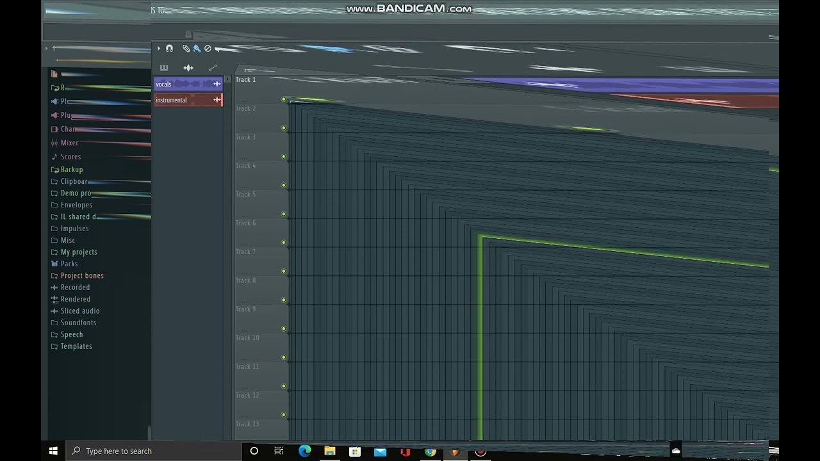Image resolution: width=820 pixels, height=461 pixels.
Task: Expand the My projects folder
Action: click(74, 252)
